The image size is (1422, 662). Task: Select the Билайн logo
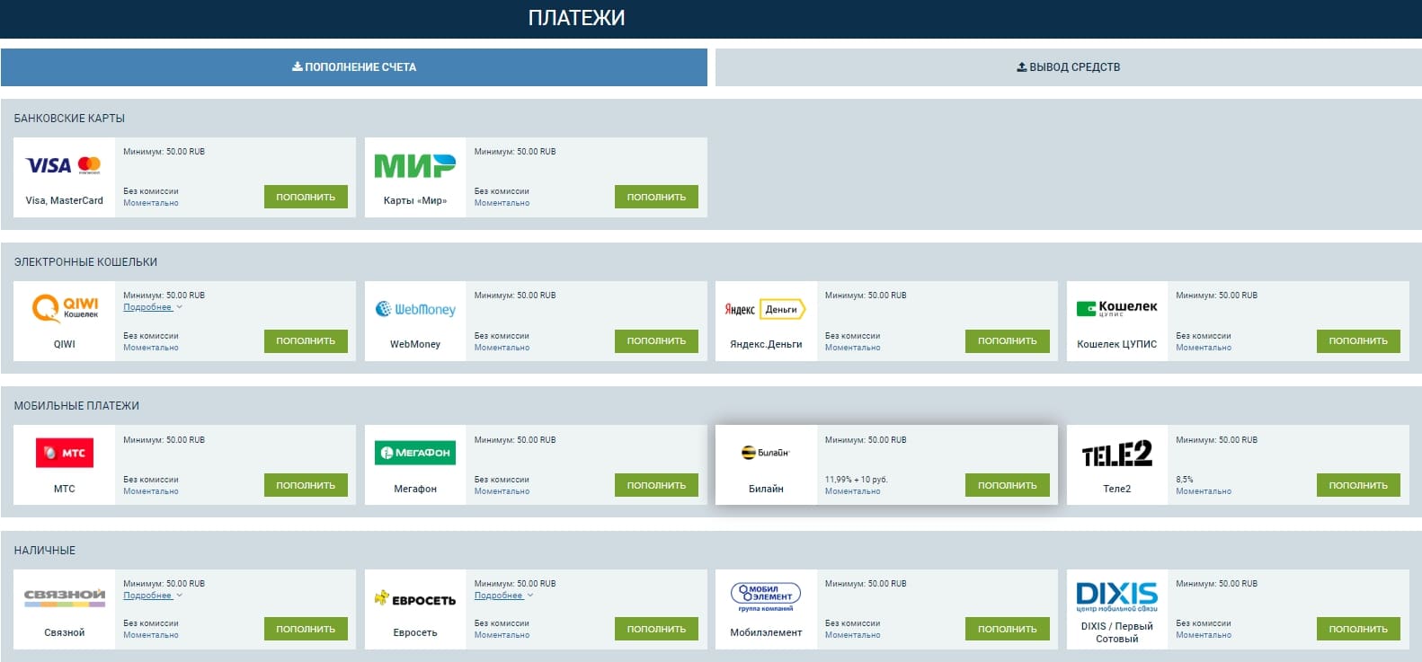tap(766, 453)
